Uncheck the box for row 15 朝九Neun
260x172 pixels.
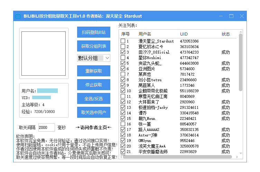coord(123,118)
